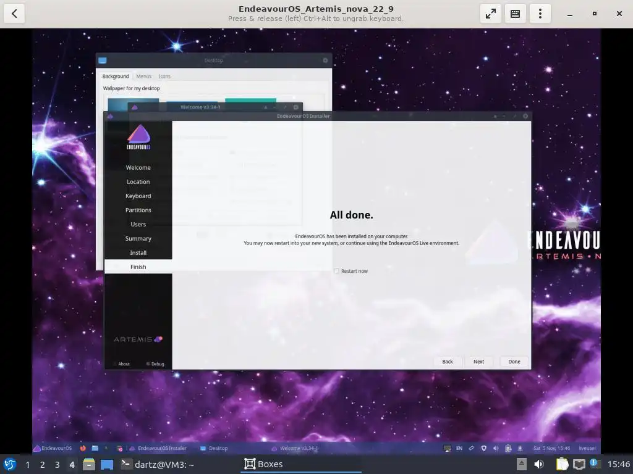This screenshot has height=474, width=633.
Task: Expand host system tray hidden icons
Action: pos(521,464)
